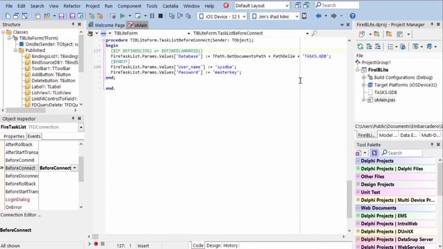Go back with blue left arrow
Viewport: 443px width, 249px height.
point(318,16)
